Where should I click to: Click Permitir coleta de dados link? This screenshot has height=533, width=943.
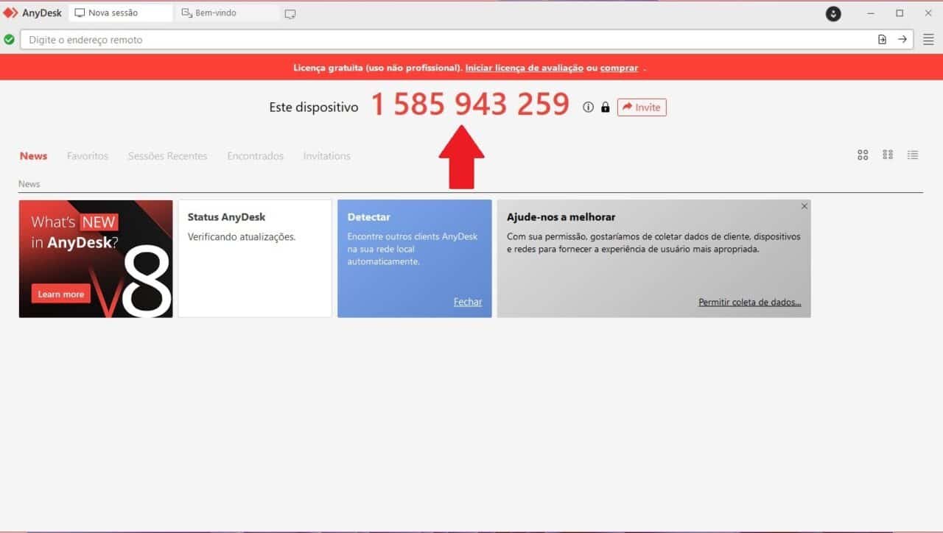click(x=749, y=301)
